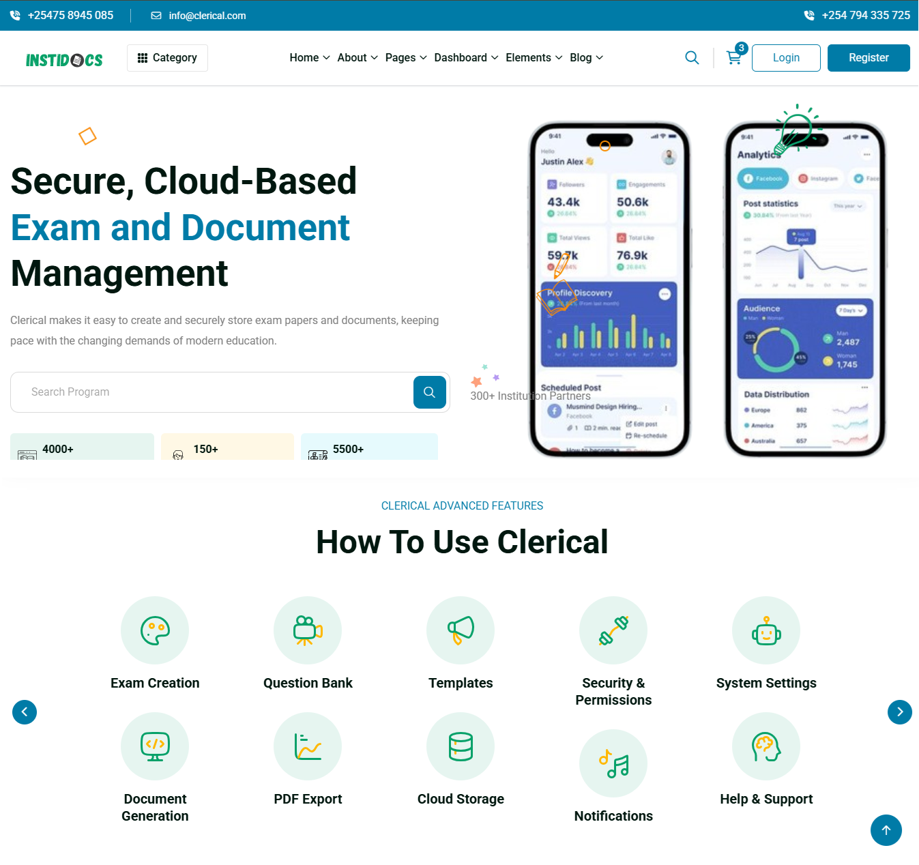
Task: Open the Security & Permissions title link
Action: coord(613,692)
